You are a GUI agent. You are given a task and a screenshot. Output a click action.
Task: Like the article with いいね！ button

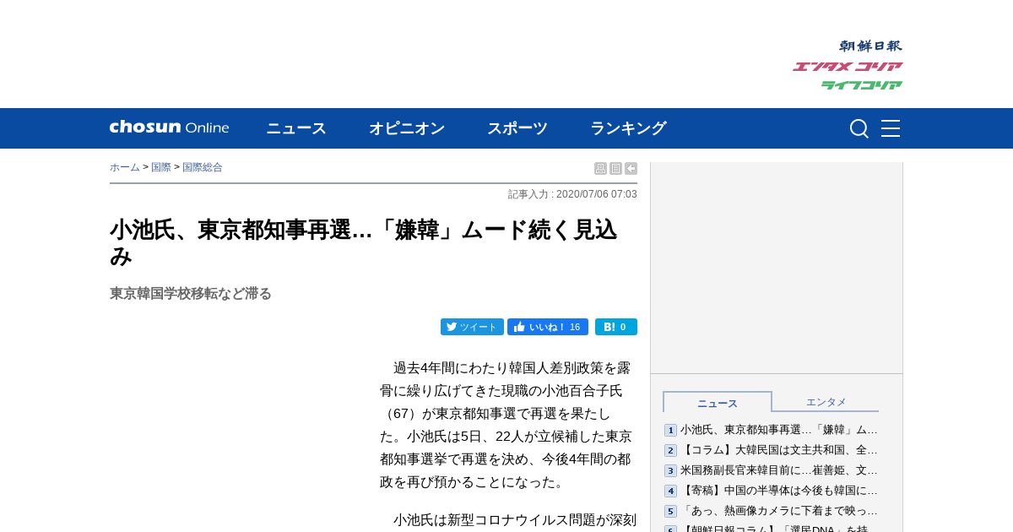(x=548, y=327)
